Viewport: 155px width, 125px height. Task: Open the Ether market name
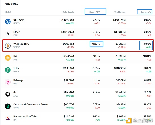pos(16,32)
